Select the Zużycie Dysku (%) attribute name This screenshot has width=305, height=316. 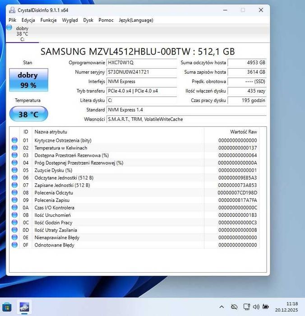[53, 170]
